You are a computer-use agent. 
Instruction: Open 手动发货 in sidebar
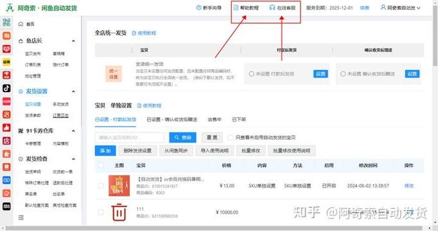pos(60,104)
